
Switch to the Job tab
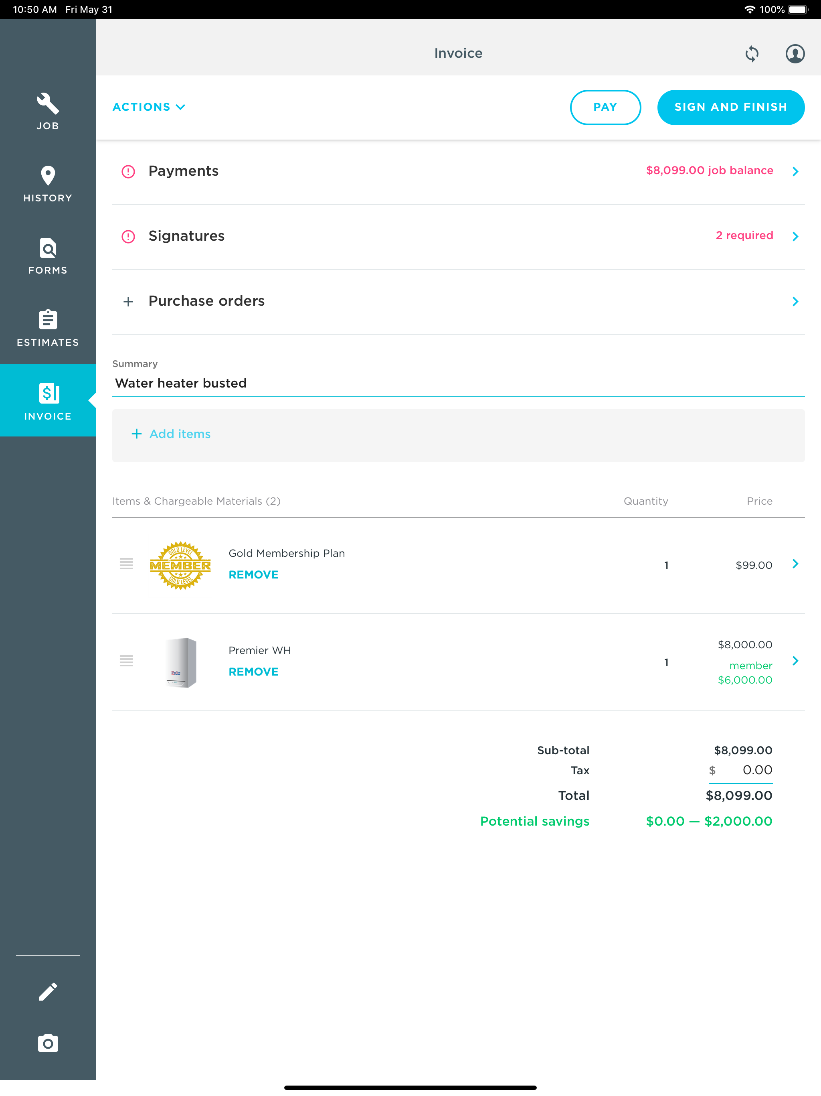(x=48, y=112)
